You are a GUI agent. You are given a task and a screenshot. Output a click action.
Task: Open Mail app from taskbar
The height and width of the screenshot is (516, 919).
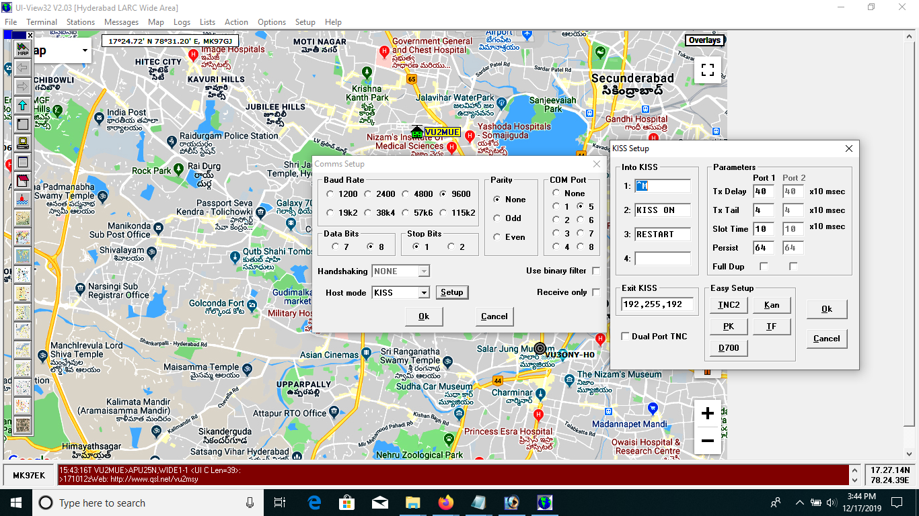(379, 503)
